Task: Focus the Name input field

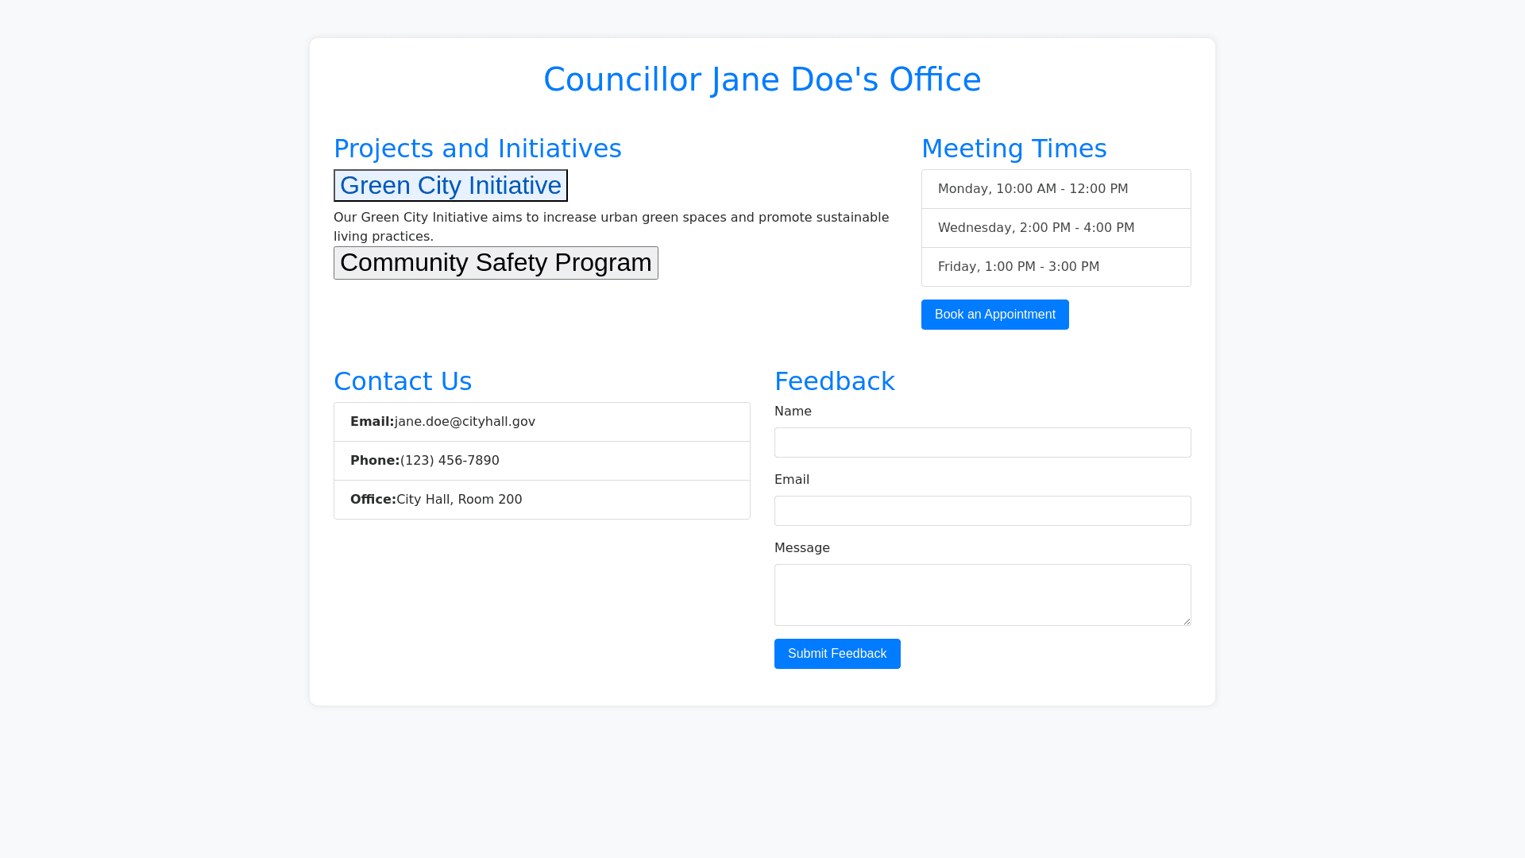Action: (x=982, y=443)
